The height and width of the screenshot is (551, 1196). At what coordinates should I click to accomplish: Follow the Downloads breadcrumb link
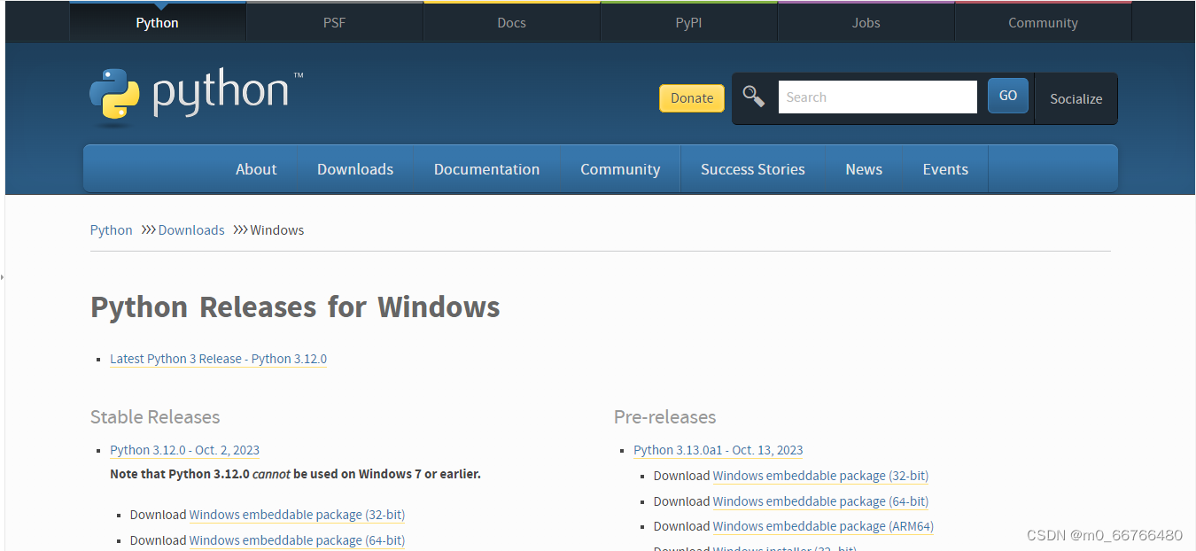point(191,230)
